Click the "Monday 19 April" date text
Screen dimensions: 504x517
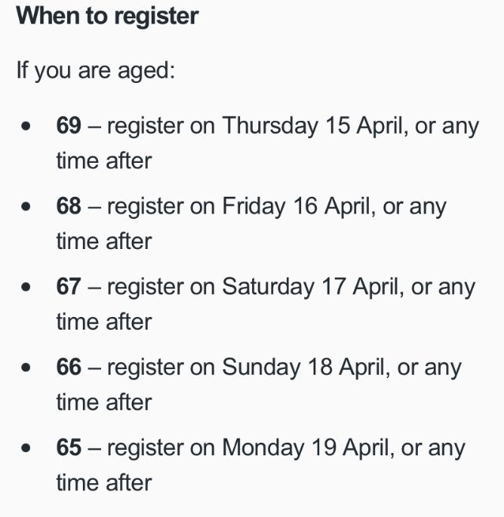[x=306, y=448]
